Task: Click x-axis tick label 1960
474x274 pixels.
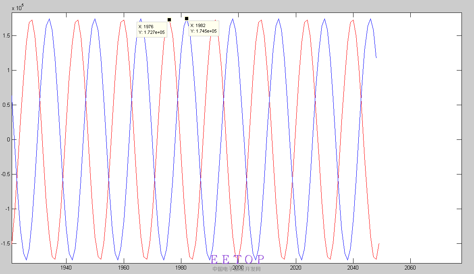Action: pos(123,268)
